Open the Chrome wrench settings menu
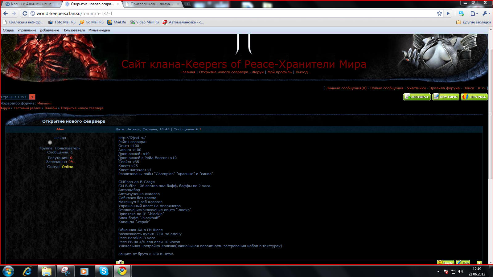The width and height of the screenshot is (493, 277). [x=486, y=13]
